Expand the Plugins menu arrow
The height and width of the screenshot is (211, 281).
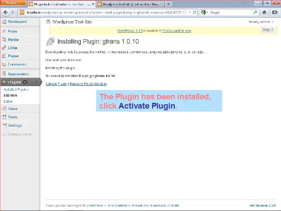36,82
